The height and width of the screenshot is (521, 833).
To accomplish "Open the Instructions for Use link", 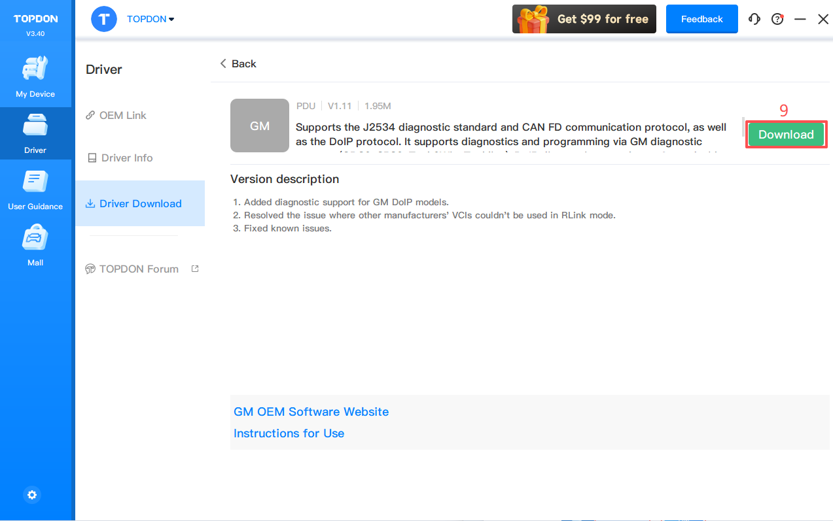I will [x=289, y=433].
